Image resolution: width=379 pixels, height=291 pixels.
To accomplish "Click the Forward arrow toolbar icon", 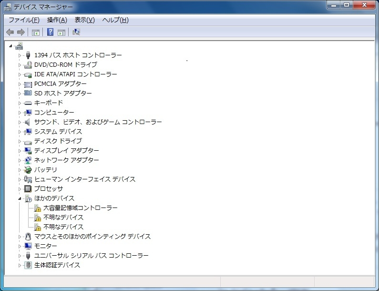I will pos(21,32).
